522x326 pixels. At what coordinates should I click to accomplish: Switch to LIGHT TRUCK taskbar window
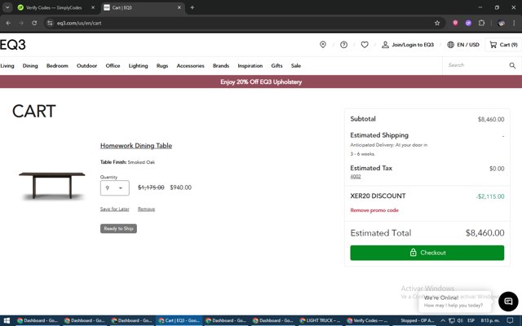[321, 320]
